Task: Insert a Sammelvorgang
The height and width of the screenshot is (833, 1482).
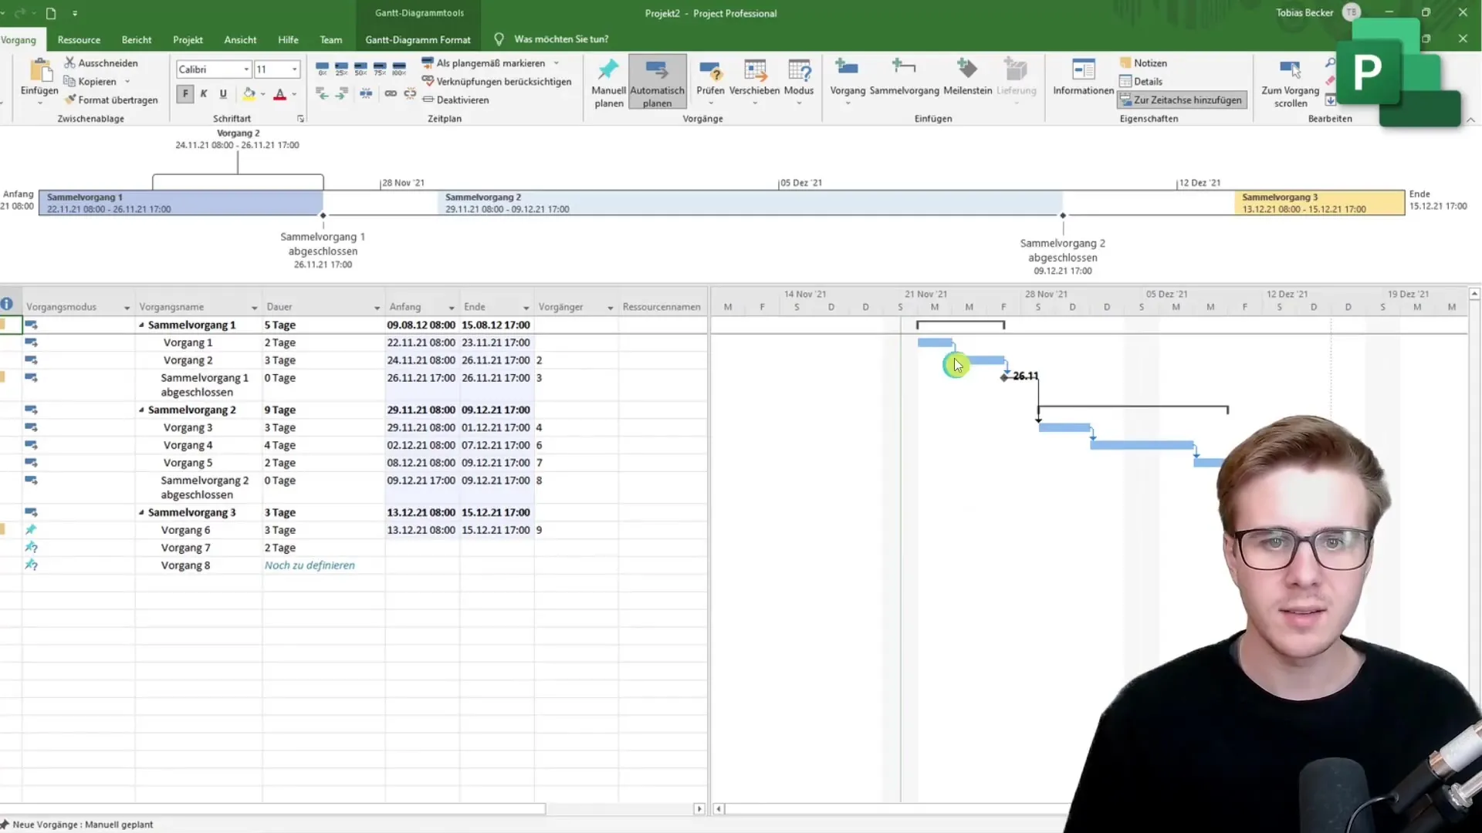Action: (904, 76)
